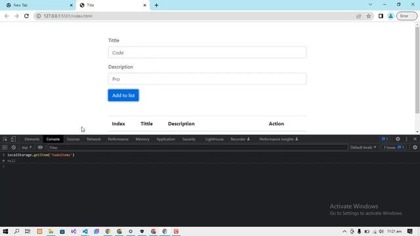Viewport: 420px width, 236px height.
Task: Share this page icon in address bar
Action: coord(359,16)
